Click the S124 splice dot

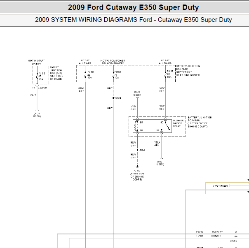point(113,98)
